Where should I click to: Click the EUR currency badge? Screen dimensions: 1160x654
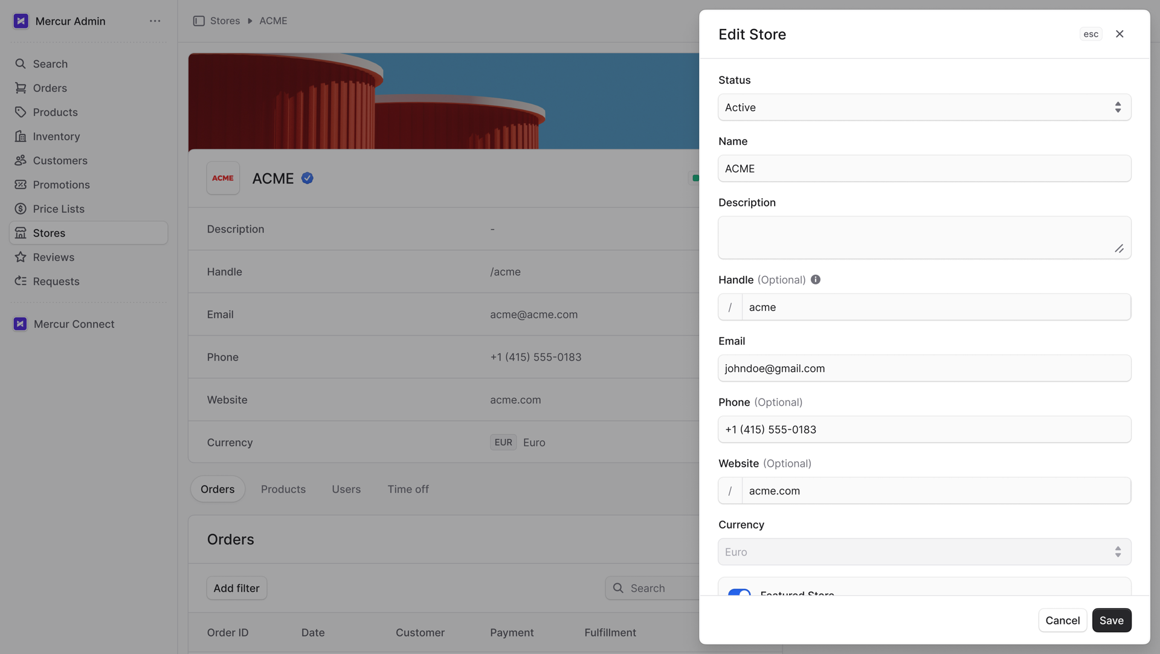[x=503, y=443]
